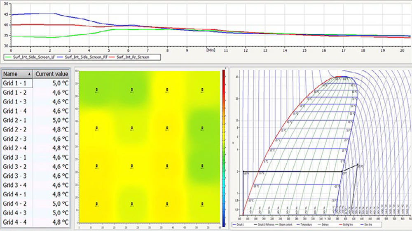Click the bottom-left sensor marker on the heatmap
Image resolution: width=412 pixels, height=231 pixels.
point(97,204)
